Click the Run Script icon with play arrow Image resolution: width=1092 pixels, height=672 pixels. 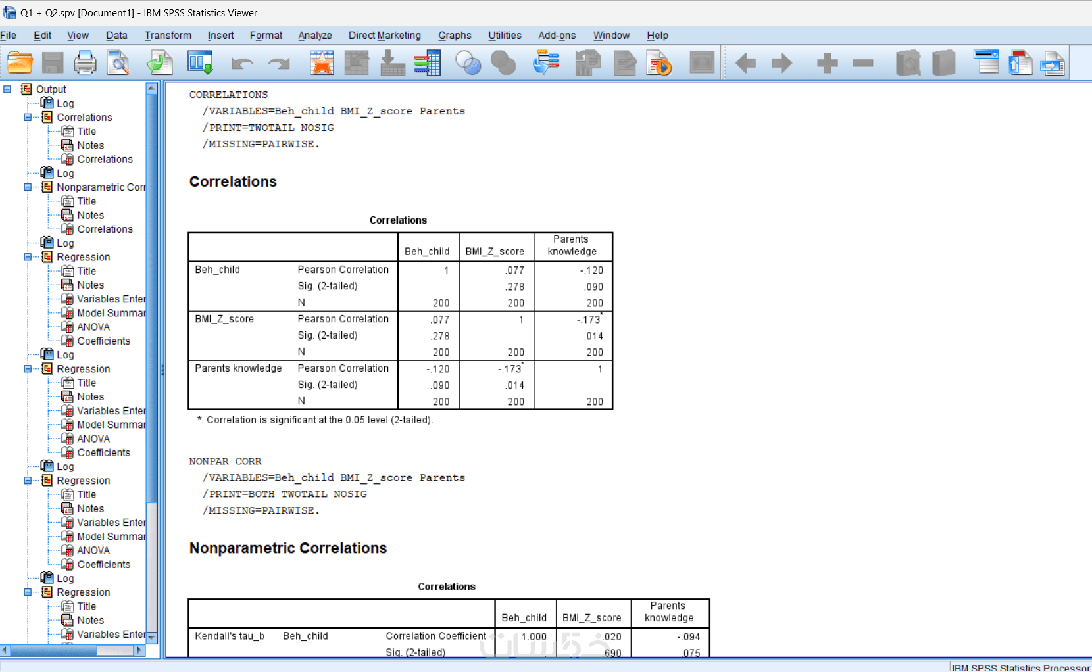tap(659, 63)
